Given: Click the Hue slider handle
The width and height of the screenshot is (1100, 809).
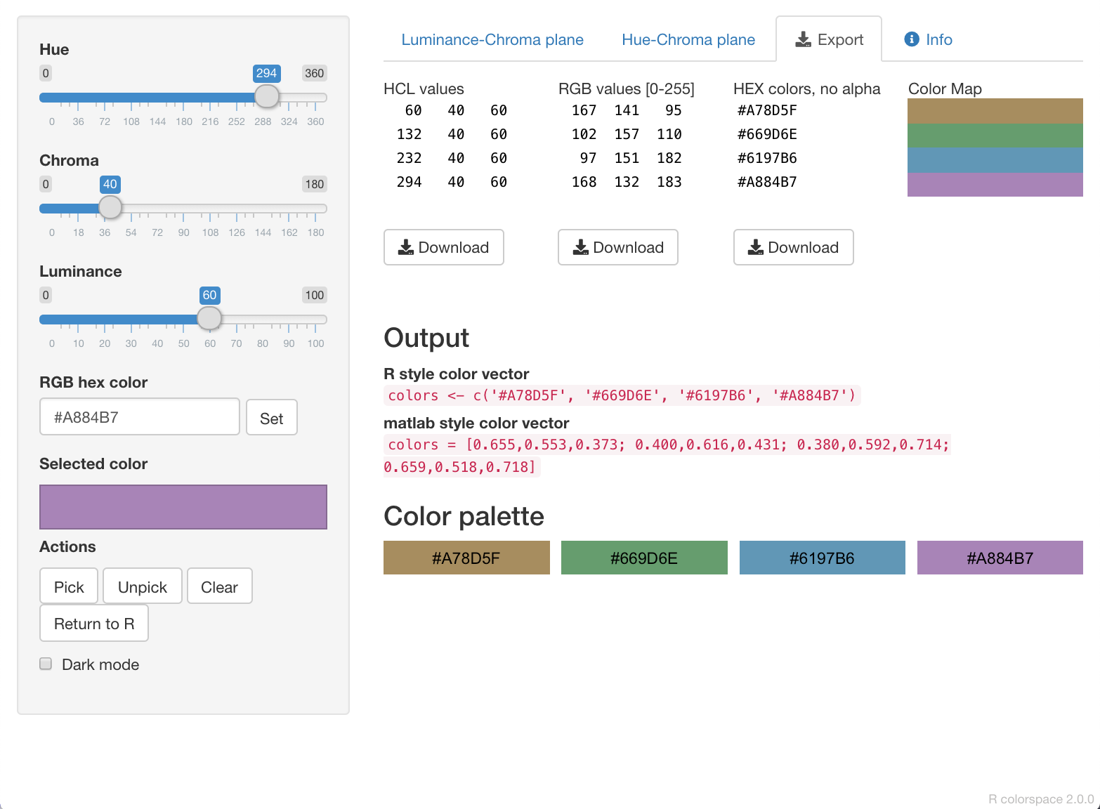Looking at the screenshot, I should click(x=267, y=96).
